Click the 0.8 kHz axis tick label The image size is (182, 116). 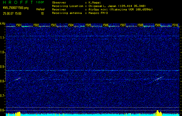point(3,81)
